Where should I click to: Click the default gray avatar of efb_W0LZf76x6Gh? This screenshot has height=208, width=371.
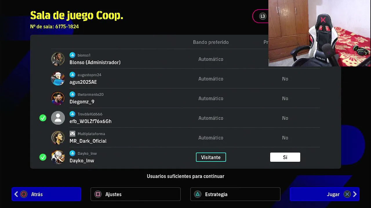tap(58, 118)
